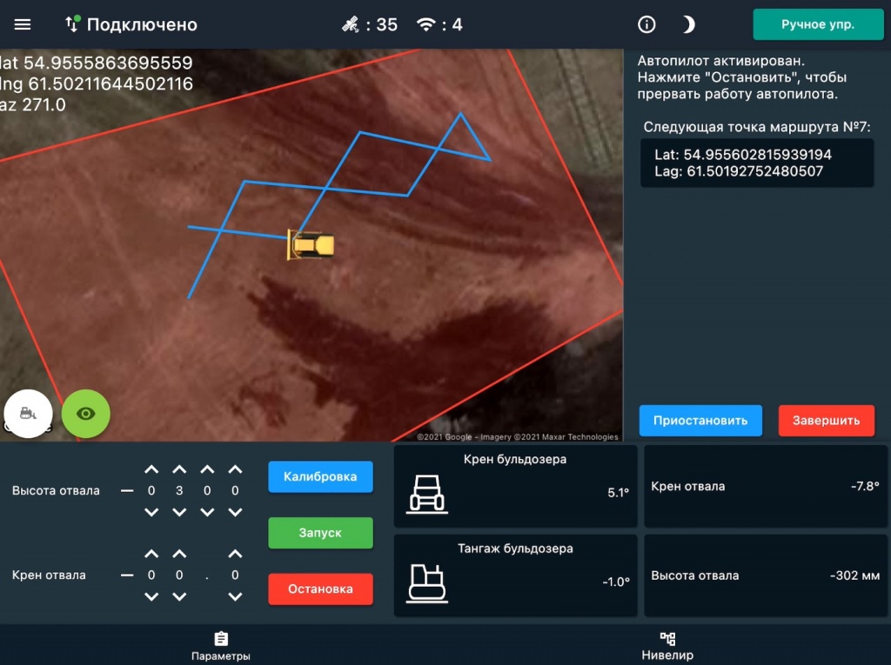Viewport: 891px width, 665px height.
Task: Switch to manual control (Ручное упр.)
Action: [817, 24]
